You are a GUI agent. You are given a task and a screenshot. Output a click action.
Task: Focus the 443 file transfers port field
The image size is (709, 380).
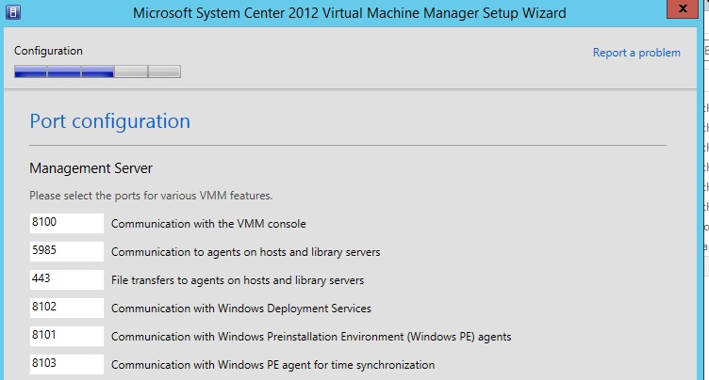coord(66,280)
